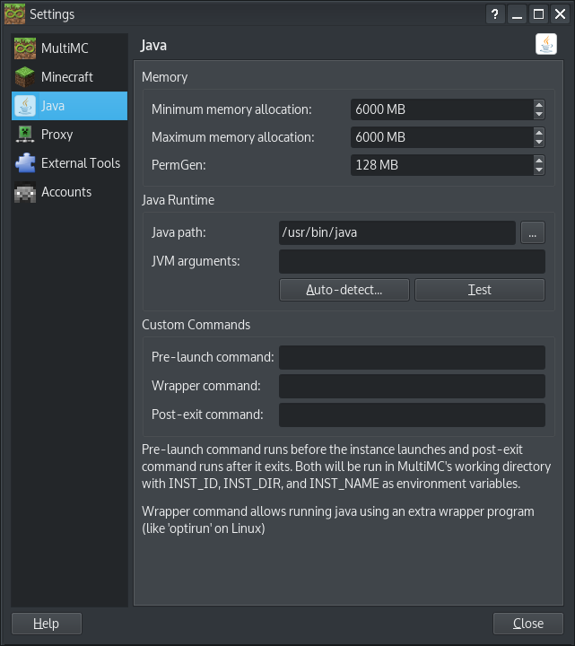Decrease minimum memory allocation with down arrow

539,115
